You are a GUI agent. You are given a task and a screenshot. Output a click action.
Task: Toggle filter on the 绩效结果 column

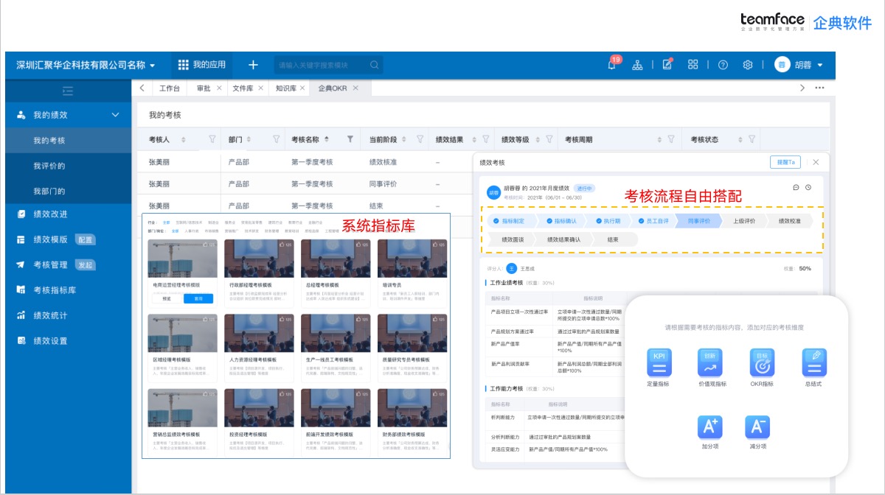[487, 138]
